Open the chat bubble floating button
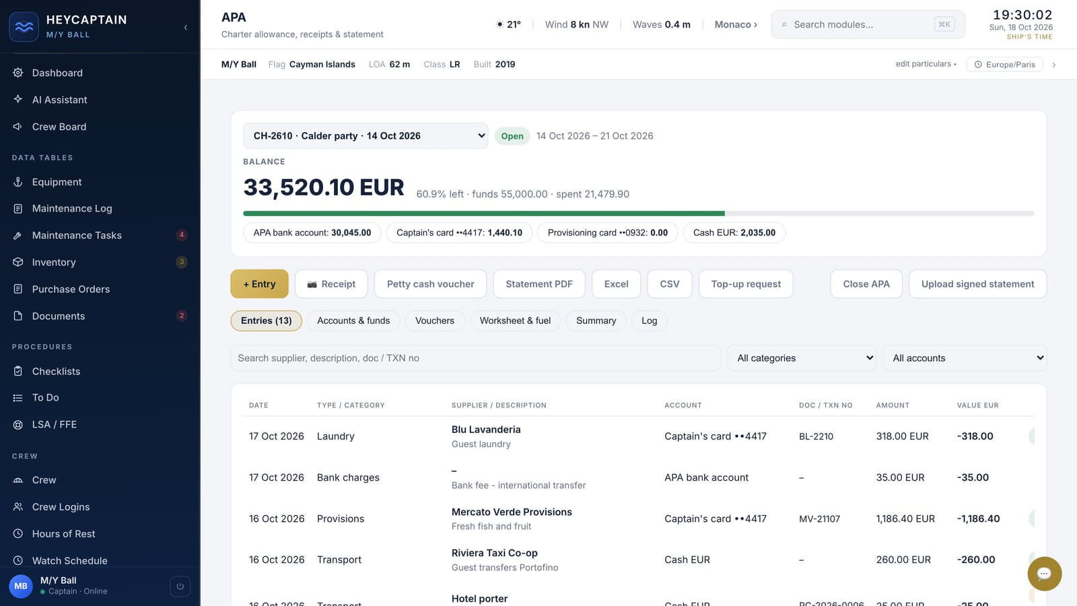Screen dimensions: 1077x606 [x=1044, y=574]
